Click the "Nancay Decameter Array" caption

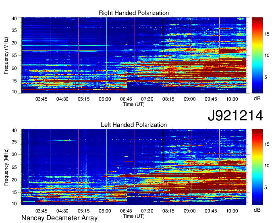click(59, 218)
